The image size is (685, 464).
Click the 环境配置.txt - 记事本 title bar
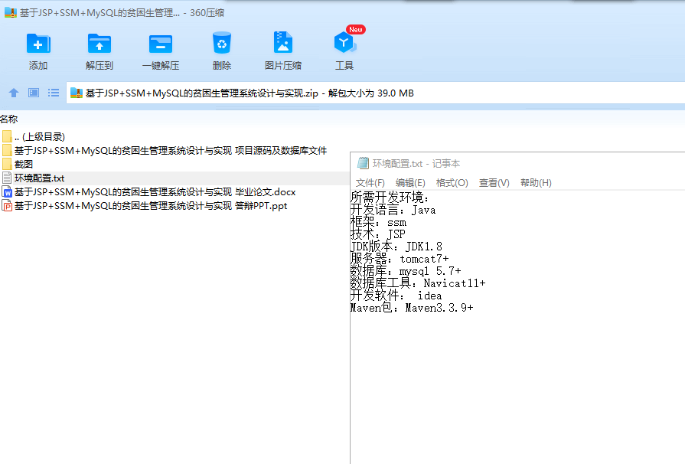(517, 163)
